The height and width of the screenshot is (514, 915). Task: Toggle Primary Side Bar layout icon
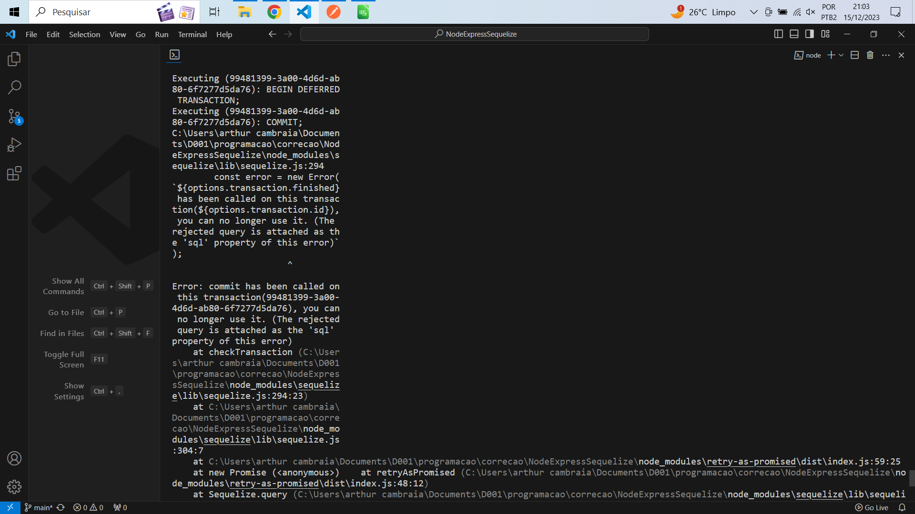[779, 34]
